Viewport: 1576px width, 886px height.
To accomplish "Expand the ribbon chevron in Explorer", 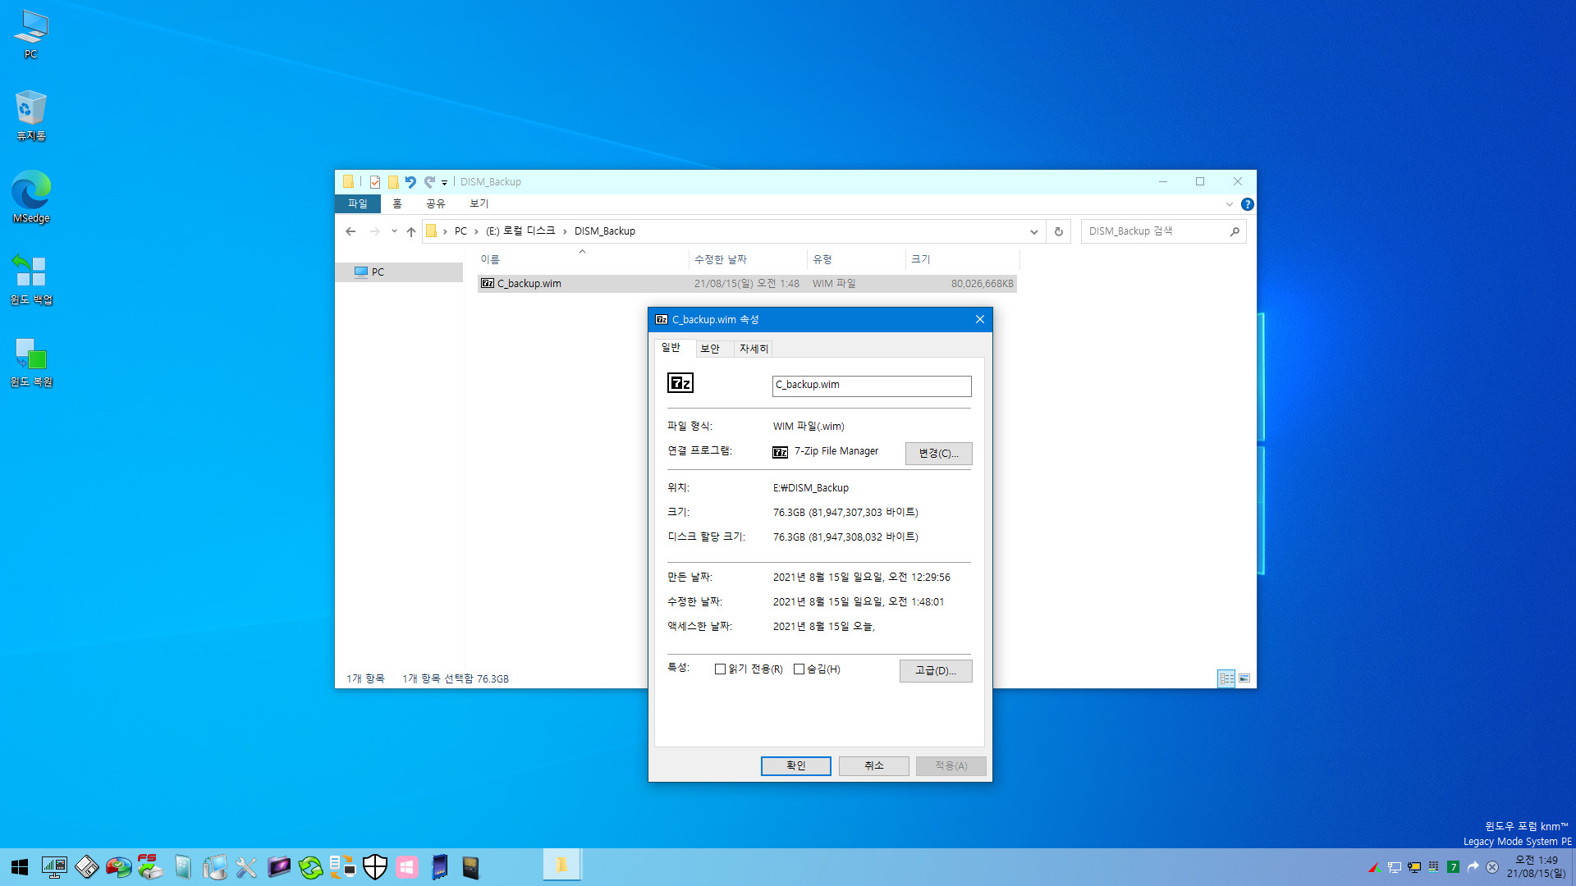I will [1230, 204].
